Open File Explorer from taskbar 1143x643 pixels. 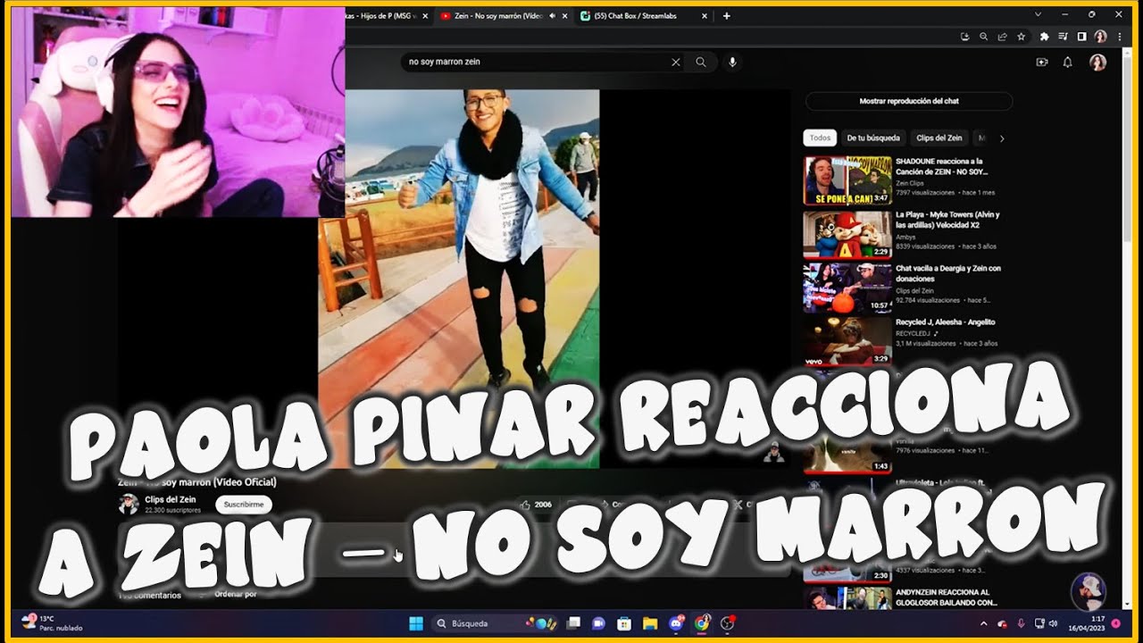pyautogui.click(x=650, y=623)
